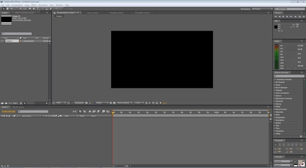Select the Horizontal Type tool
The image size is (306, 168).
[38, 9]
